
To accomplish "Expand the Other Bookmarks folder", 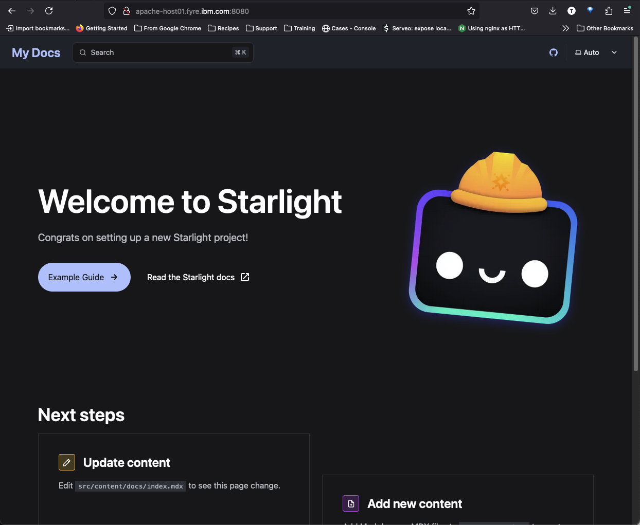I will [605, 28].
